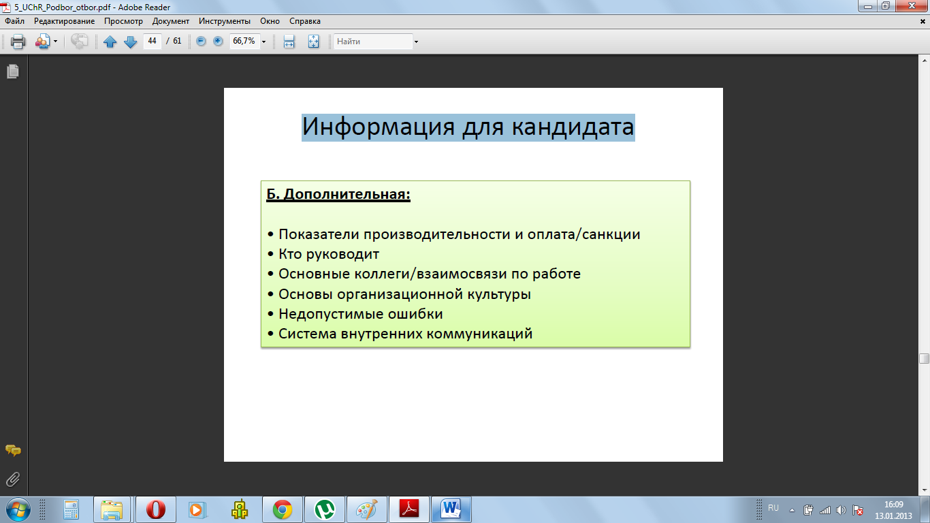The height and width of the screenshot is (523, 930).
Task: Switch to Adobe Reader taskbar button
Action: click(409, 509)
